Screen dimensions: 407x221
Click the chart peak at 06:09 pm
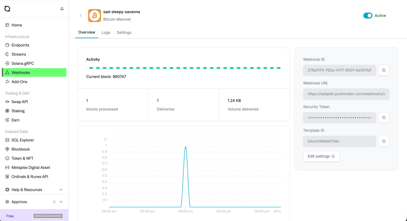[x=186, y=147]
